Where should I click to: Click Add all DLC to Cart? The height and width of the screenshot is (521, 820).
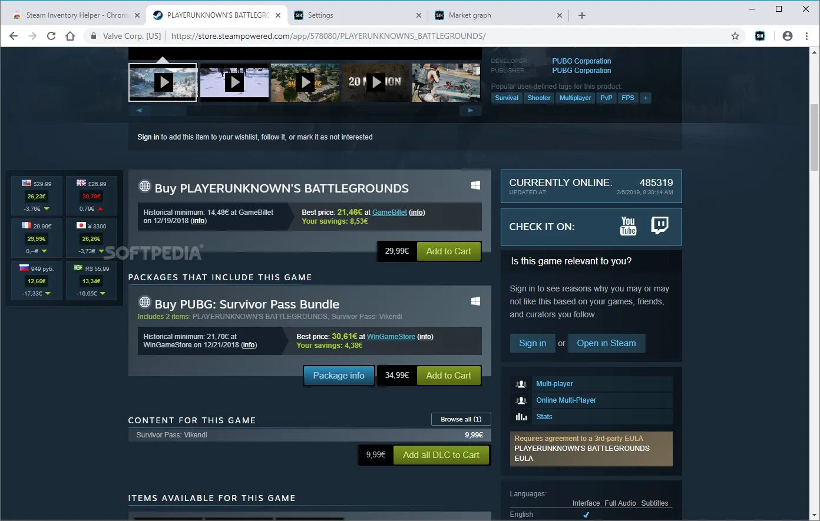[441, 455]
